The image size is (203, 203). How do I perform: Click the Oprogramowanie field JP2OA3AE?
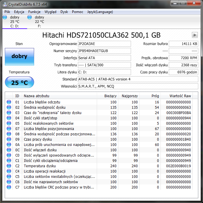click(x=104, y=44)
